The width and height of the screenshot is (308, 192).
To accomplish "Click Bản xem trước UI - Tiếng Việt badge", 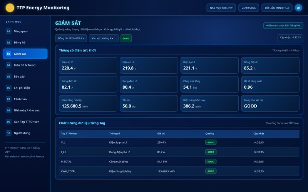I will pos(283,25).
